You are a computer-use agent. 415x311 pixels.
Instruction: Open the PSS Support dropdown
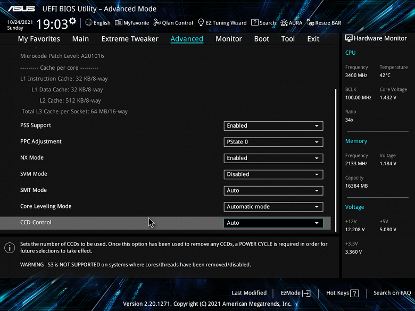pos(273,126)
